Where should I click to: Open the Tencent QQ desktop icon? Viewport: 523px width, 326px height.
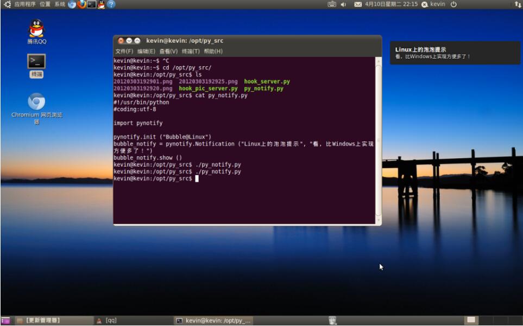coord(36,31)
